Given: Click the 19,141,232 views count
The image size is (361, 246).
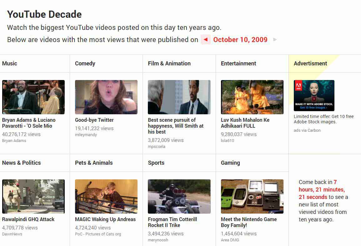Looking at the screenshot, I should pyautogui.click(x=94, y=128).
